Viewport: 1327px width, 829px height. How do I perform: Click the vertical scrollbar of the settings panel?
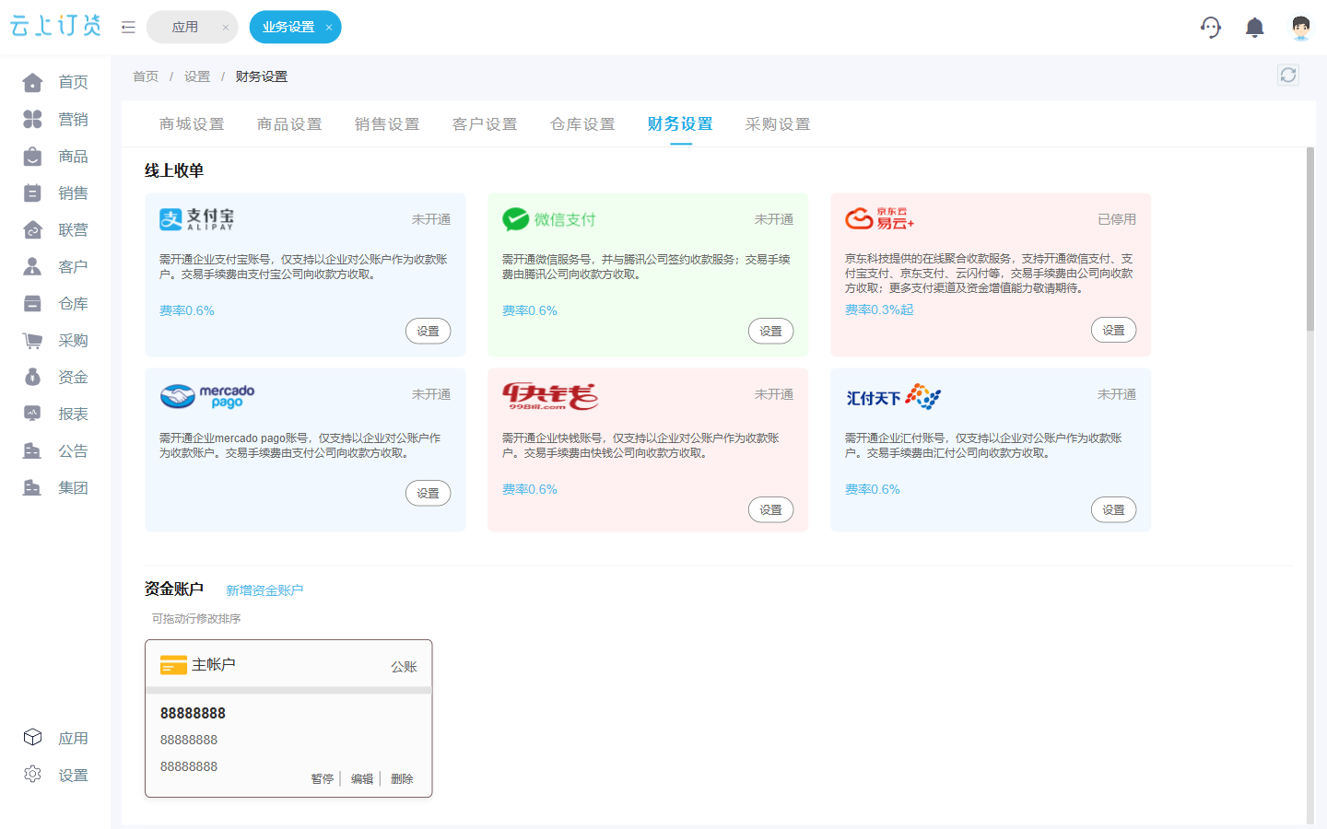coord(1310,239)
